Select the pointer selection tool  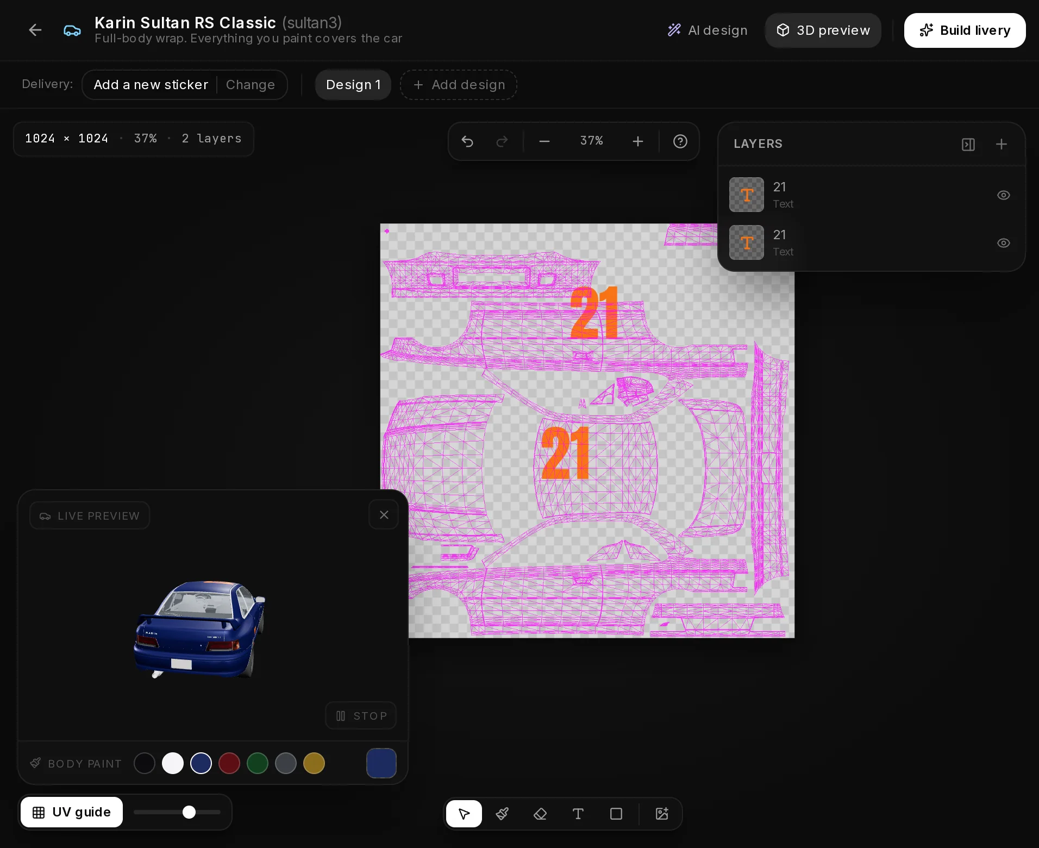click(x=464, y=814)
